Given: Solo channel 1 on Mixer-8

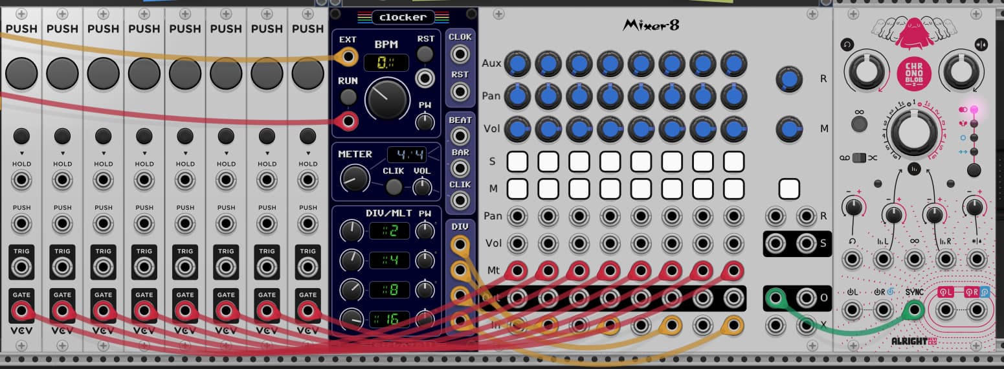Looking at the screenshot, I should [x=517, y=161].
